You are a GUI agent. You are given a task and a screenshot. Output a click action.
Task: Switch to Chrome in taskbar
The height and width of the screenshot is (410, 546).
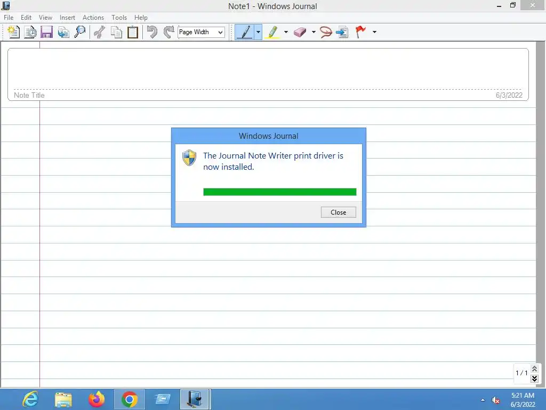129,399
